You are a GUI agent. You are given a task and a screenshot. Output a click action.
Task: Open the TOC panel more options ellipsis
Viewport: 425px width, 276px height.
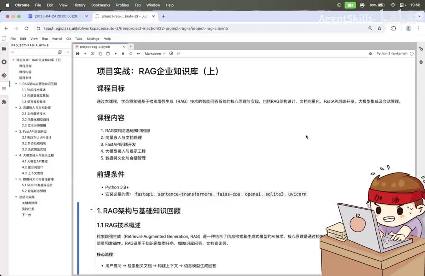pos(67,52)
